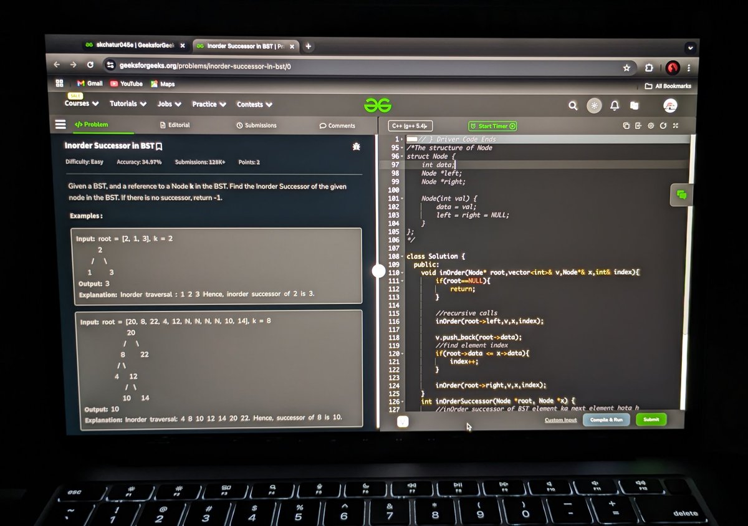This screenshot has height=526, width=748.
Task: Click the report bug icon
Action: 357,147
